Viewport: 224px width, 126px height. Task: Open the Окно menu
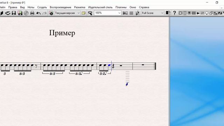(133, 7)
